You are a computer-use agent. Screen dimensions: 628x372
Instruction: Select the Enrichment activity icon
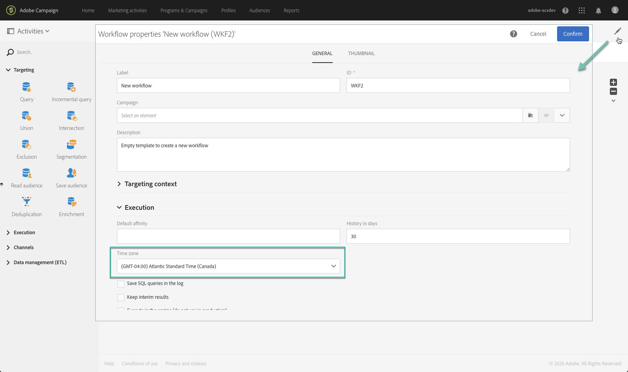point(71,202)
